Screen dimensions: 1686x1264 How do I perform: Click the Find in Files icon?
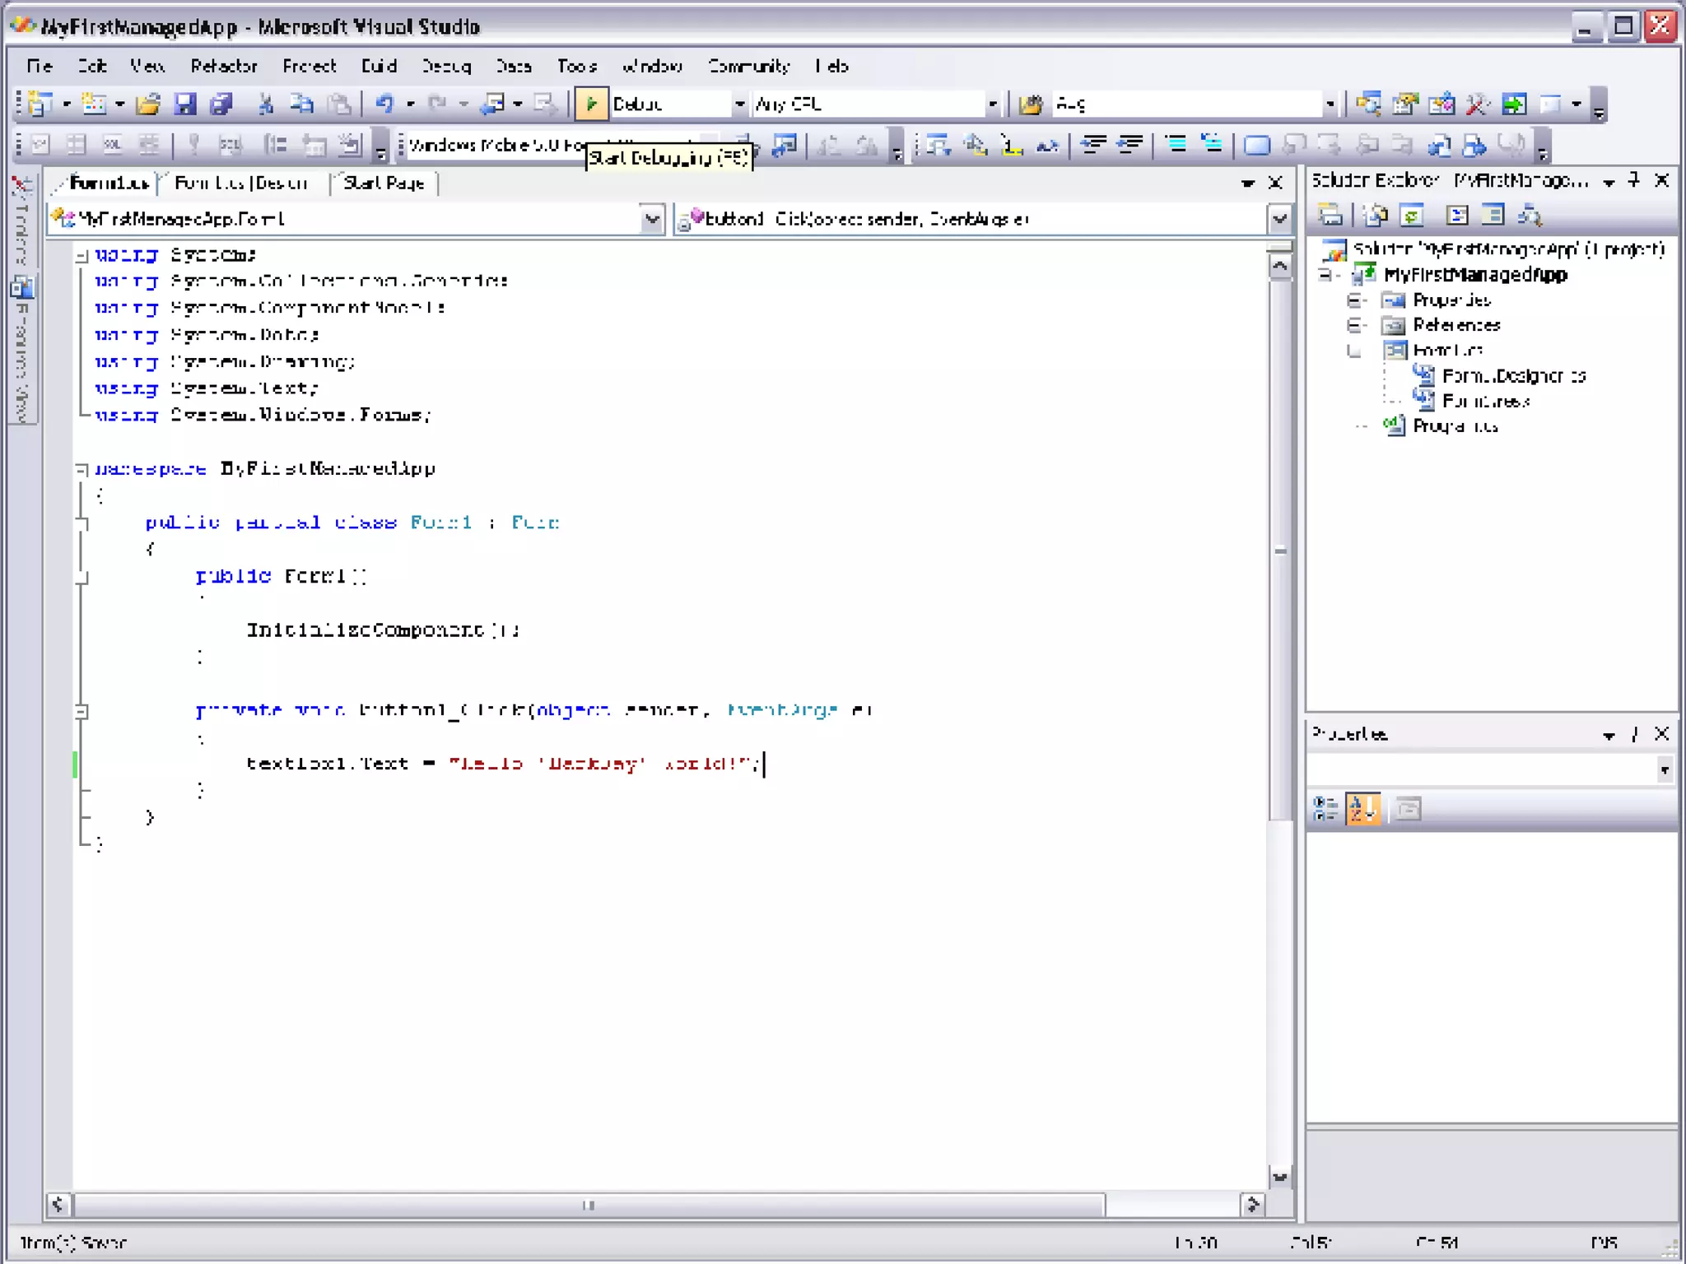click(1030, 105)
